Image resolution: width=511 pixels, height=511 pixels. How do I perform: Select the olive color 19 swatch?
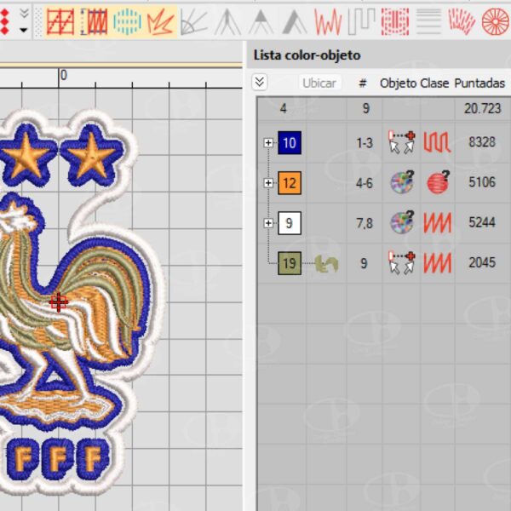click(290, 263)
